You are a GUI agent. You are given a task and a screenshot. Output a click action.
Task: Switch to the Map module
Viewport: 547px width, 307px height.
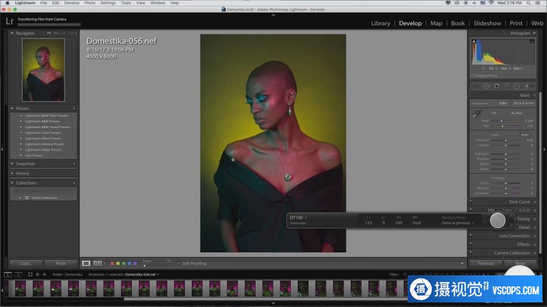pos(436,23)
